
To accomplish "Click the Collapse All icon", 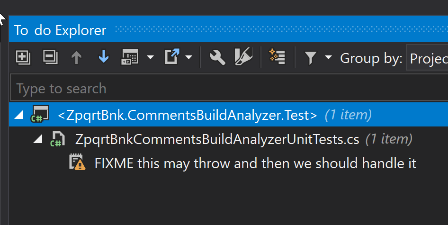I will 50,57.
